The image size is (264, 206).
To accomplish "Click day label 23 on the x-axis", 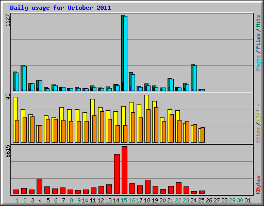I will 186,200.
